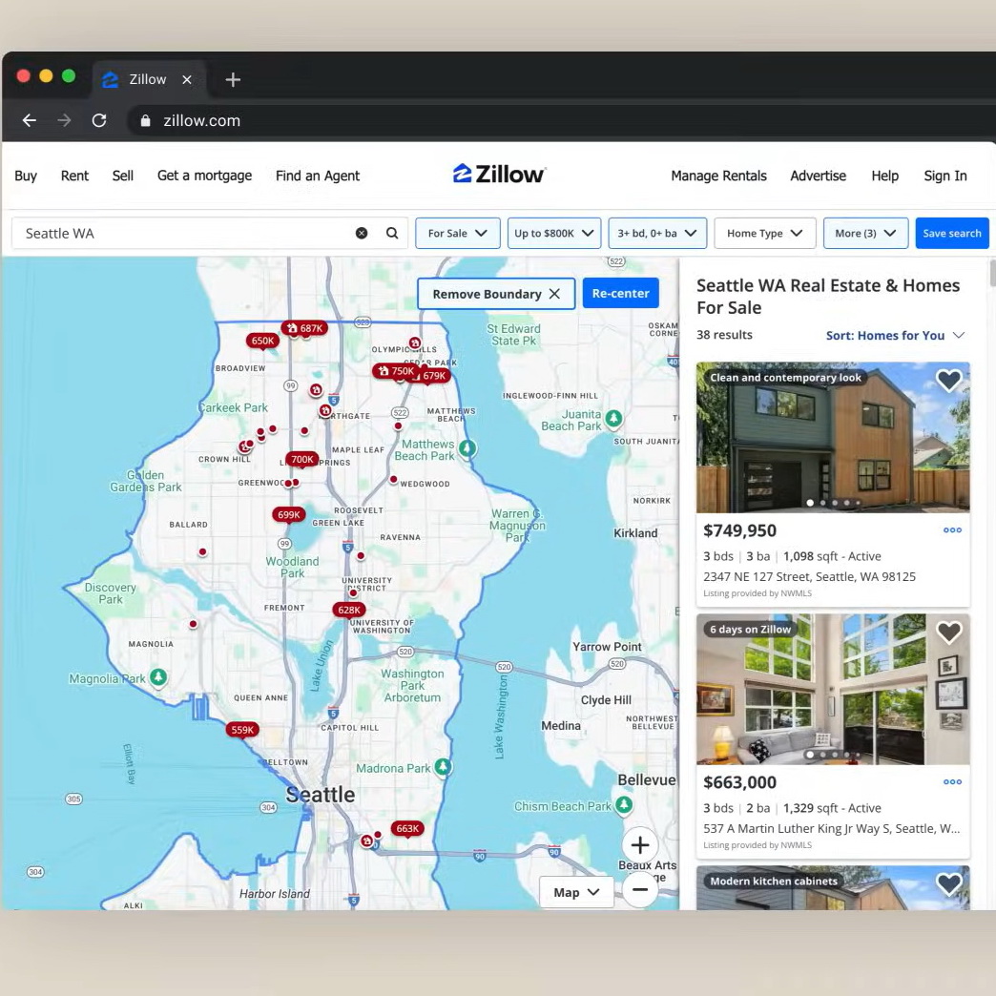
Task: Zoom out on the map
Action: pos(639,889)
